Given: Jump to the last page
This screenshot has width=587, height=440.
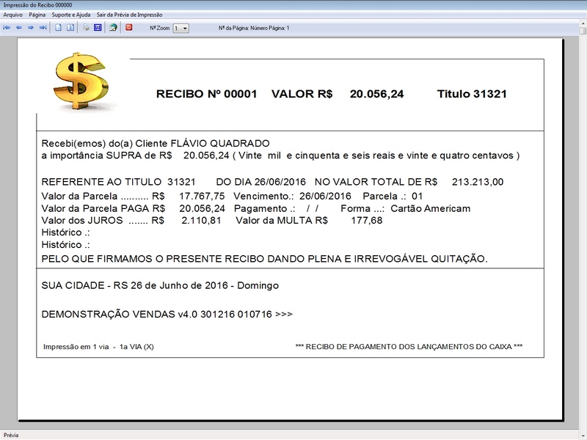Looking at the screenshot, I should click(43, 28).
